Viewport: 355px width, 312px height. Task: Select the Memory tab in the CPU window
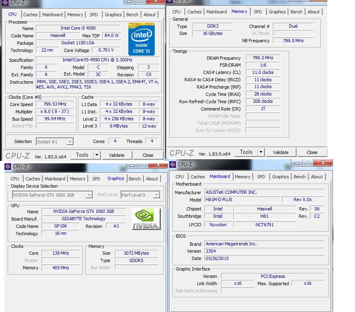(x=75, y=15)
